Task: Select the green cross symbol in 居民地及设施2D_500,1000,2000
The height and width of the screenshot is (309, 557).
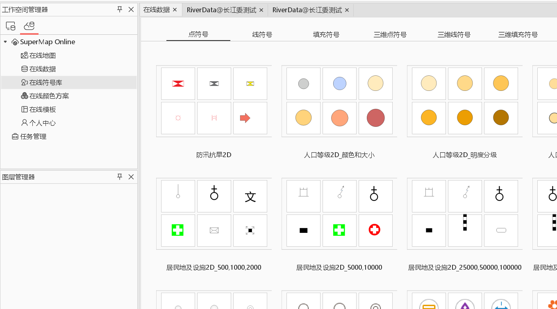Action: pyautogui.click(x=177, y=230)
